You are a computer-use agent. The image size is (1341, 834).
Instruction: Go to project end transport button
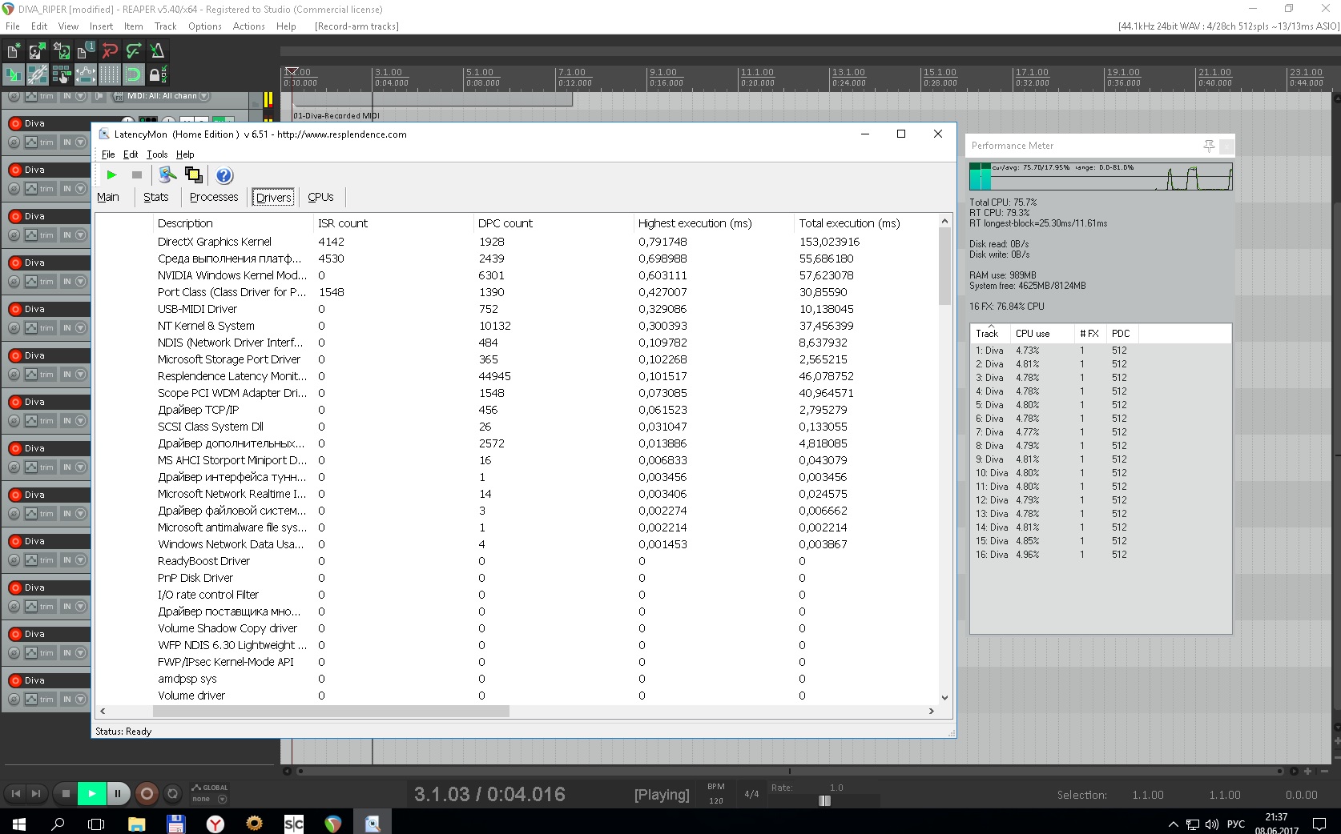coord(36,794)
